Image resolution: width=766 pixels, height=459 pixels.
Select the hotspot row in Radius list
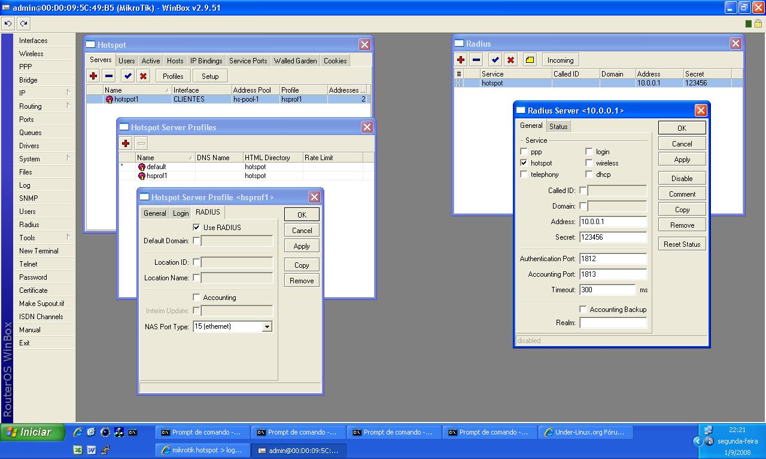click(598, 83)
